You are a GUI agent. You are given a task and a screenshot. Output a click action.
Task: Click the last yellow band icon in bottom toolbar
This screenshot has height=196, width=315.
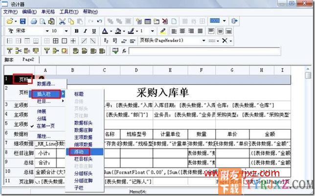(102, 51)
